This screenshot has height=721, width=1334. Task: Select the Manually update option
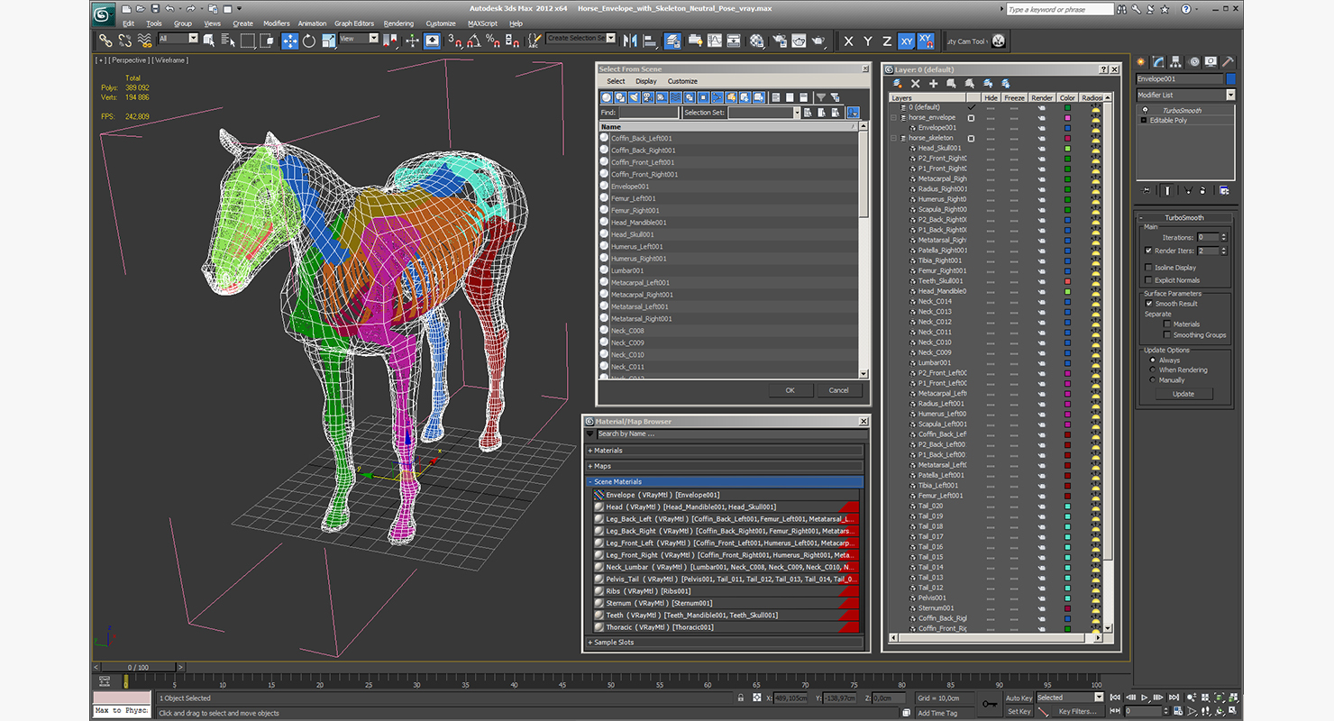pos(1152,380)
